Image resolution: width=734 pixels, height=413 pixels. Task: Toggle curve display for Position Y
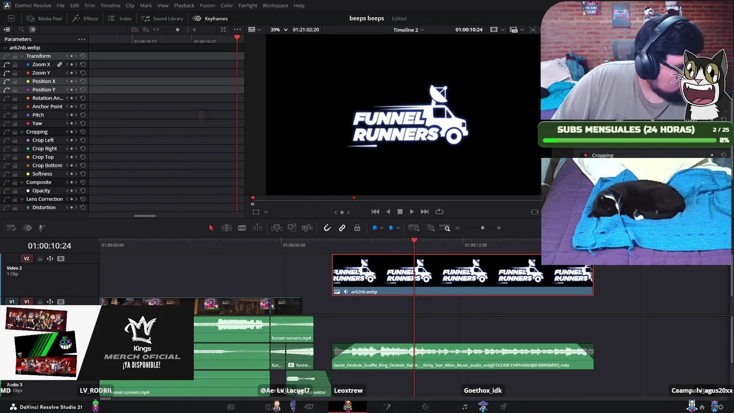6,90
